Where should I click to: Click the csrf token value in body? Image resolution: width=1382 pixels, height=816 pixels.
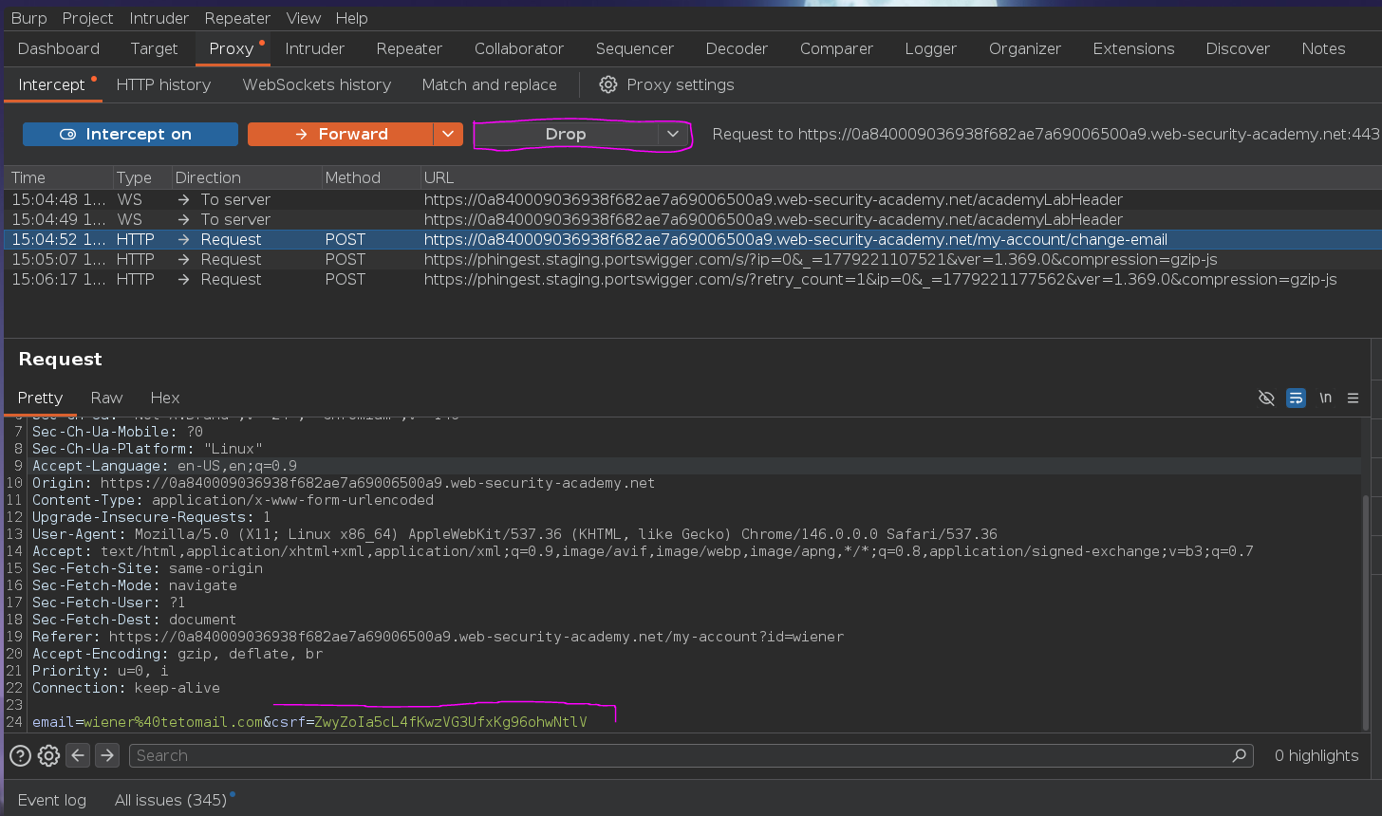click(x=451, y=722)
